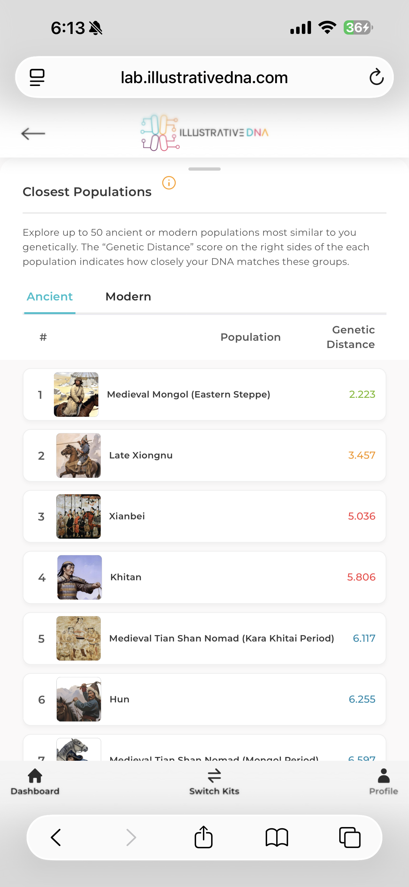Tap the Safari share icon
409x887 pixels.
click(204, 837)
